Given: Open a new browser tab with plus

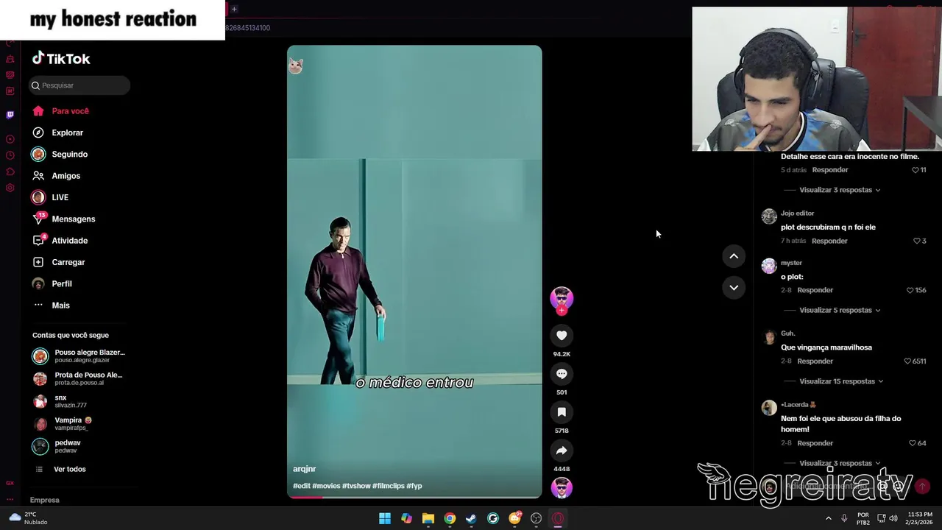Looking at the screenshot, I should 234,9.
